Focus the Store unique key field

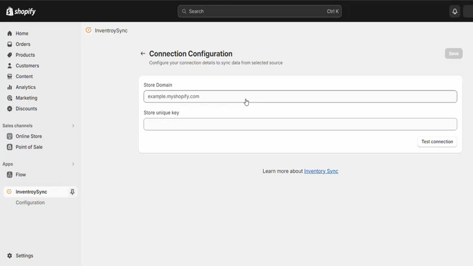click(x=300, y=124)
